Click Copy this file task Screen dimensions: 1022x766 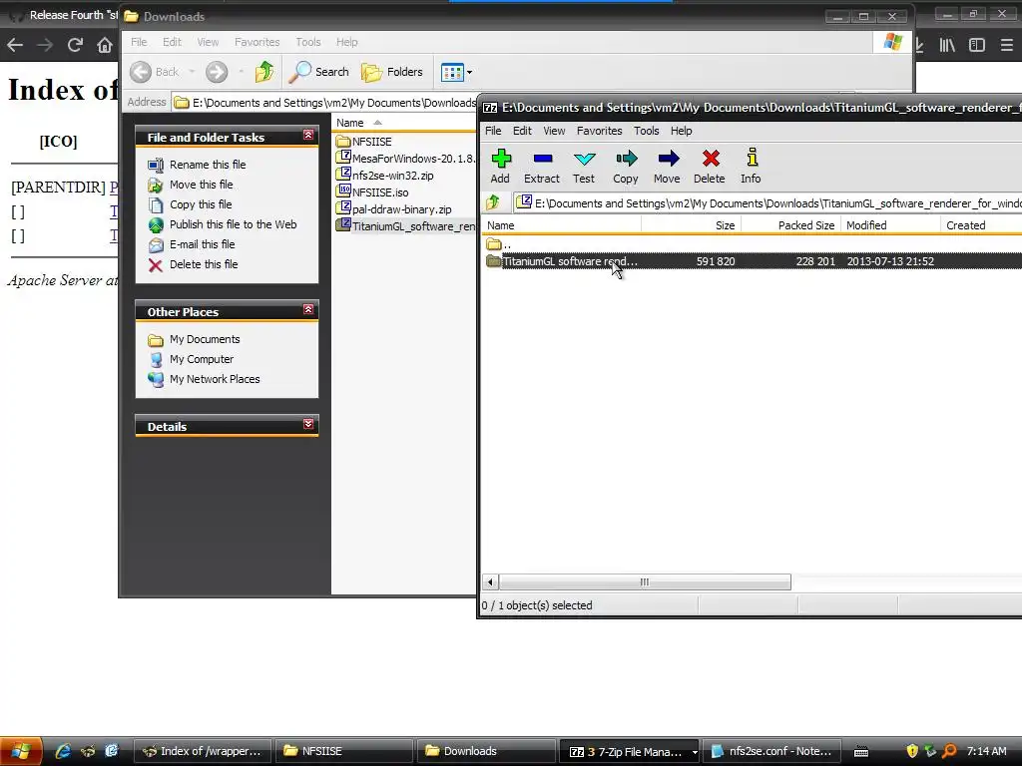tap(201, 204)
